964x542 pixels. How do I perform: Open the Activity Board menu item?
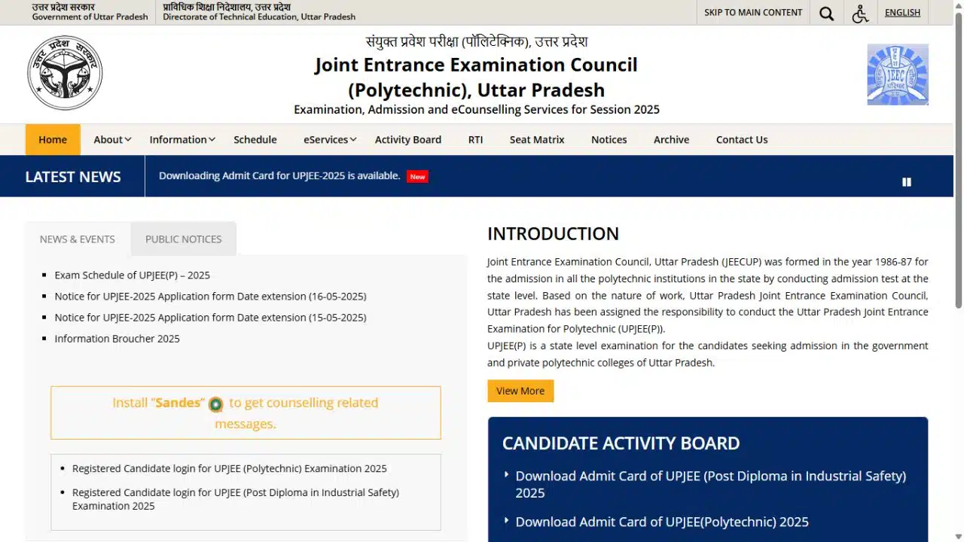[x=408, y=139]
